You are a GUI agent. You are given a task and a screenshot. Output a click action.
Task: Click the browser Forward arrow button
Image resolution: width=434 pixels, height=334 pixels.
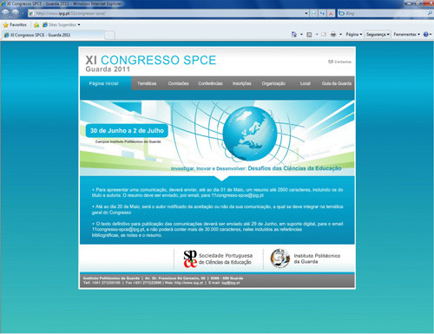click(x=15, y=13)
